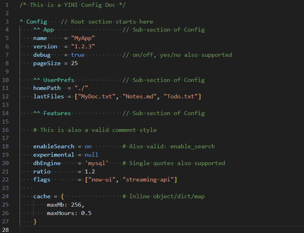Click the dbEngine value 'mysql'

[x=97, y=163]
